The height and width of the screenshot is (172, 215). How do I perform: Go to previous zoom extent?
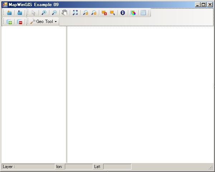pyautogui.click(x=85, y=13)
